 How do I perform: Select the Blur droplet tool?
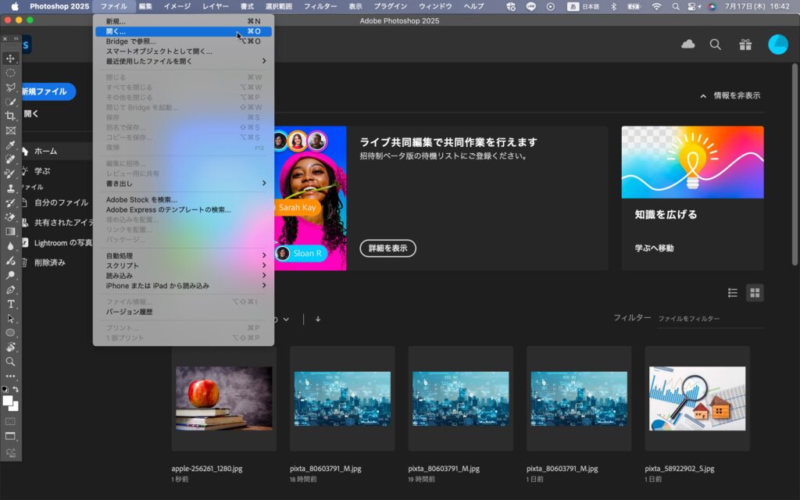pyautogui.click(x=10, y=246)
